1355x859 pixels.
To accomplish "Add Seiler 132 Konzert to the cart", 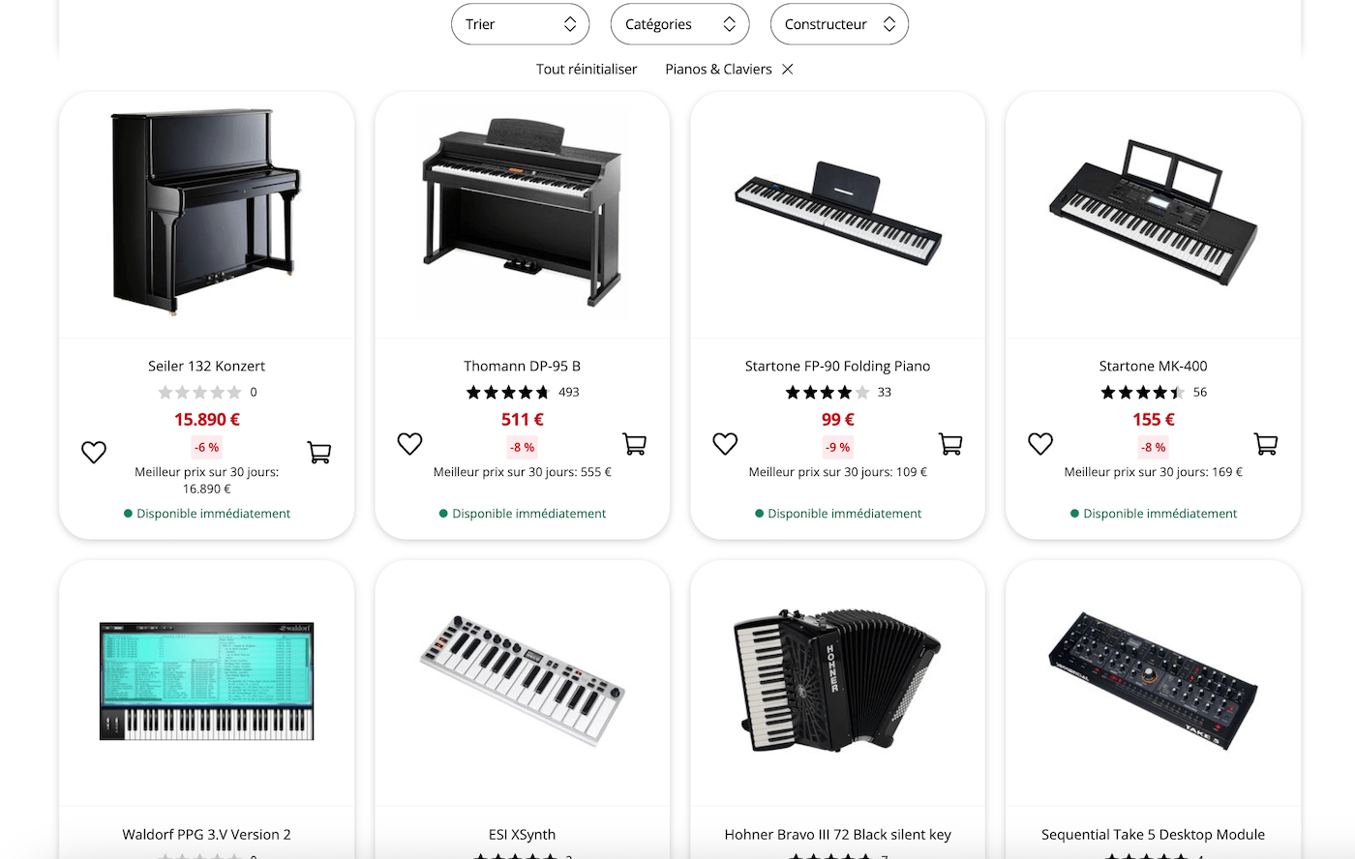I will click(x=319, y=451).
